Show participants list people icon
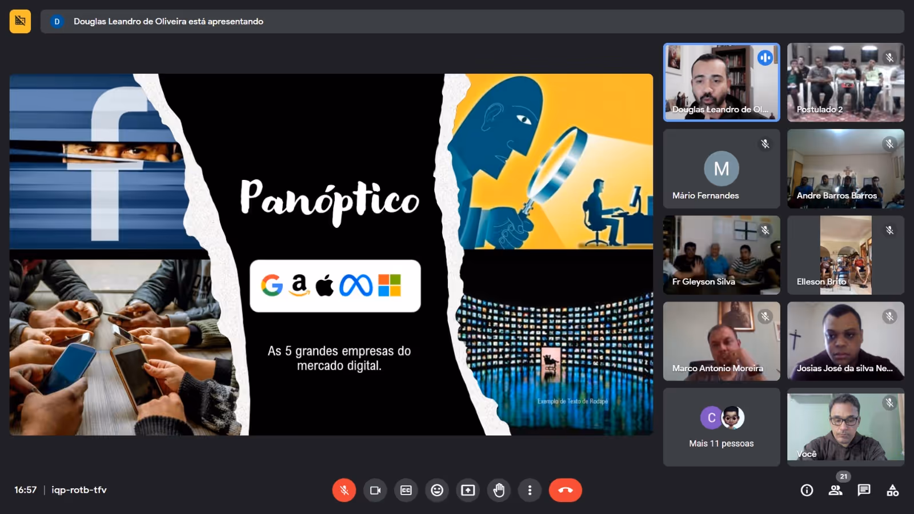This screenshot has height=514, width=914. (835, 490)
